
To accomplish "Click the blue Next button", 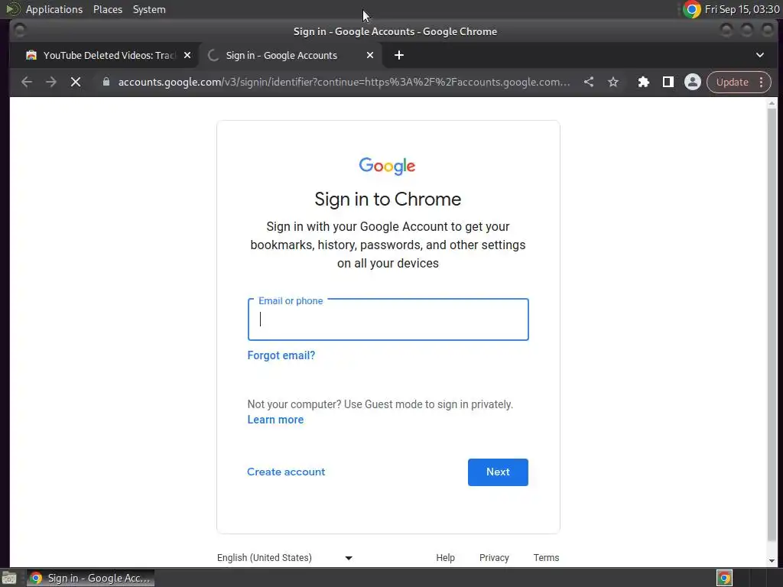I will (498, 472).
